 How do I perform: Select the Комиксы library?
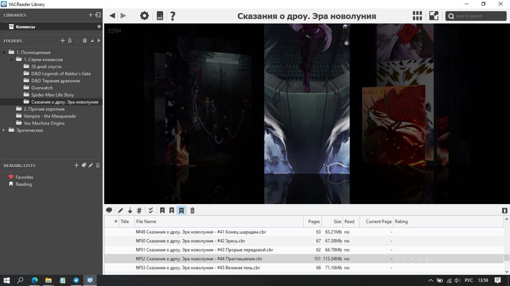pos(51,27)
